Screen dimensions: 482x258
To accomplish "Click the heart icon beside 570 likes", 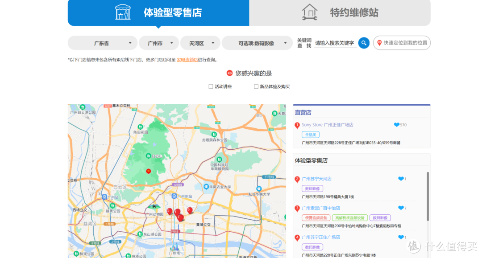I will pos(397,125).
